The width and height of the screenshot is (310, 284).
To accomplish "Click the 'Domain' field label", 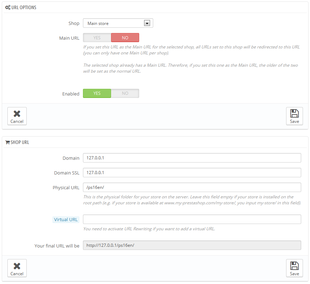I will [x=71, y=158].
